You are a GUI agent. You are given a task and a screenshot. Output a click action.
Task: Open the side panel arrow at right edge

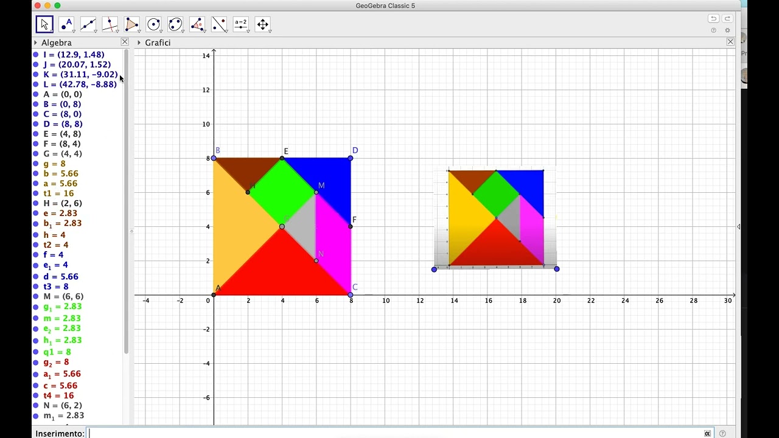point(738,227)
